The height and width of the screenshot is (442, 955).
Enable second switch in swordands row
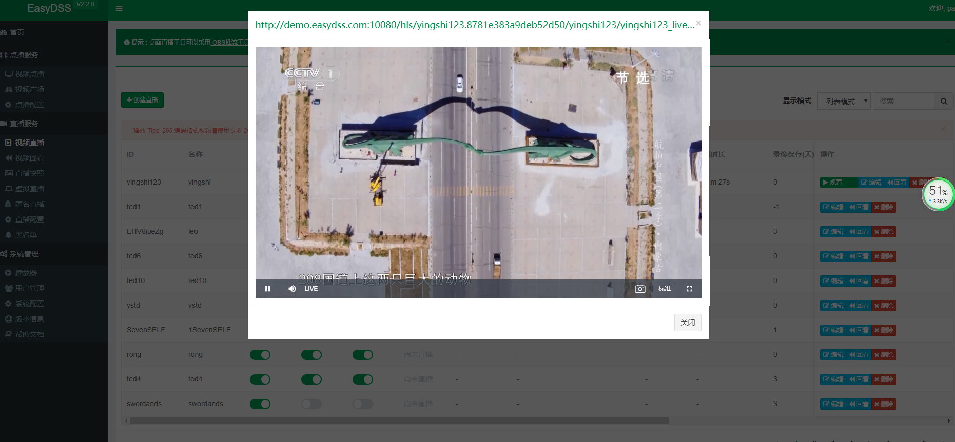pyautogui.click(x=311, y=404)
